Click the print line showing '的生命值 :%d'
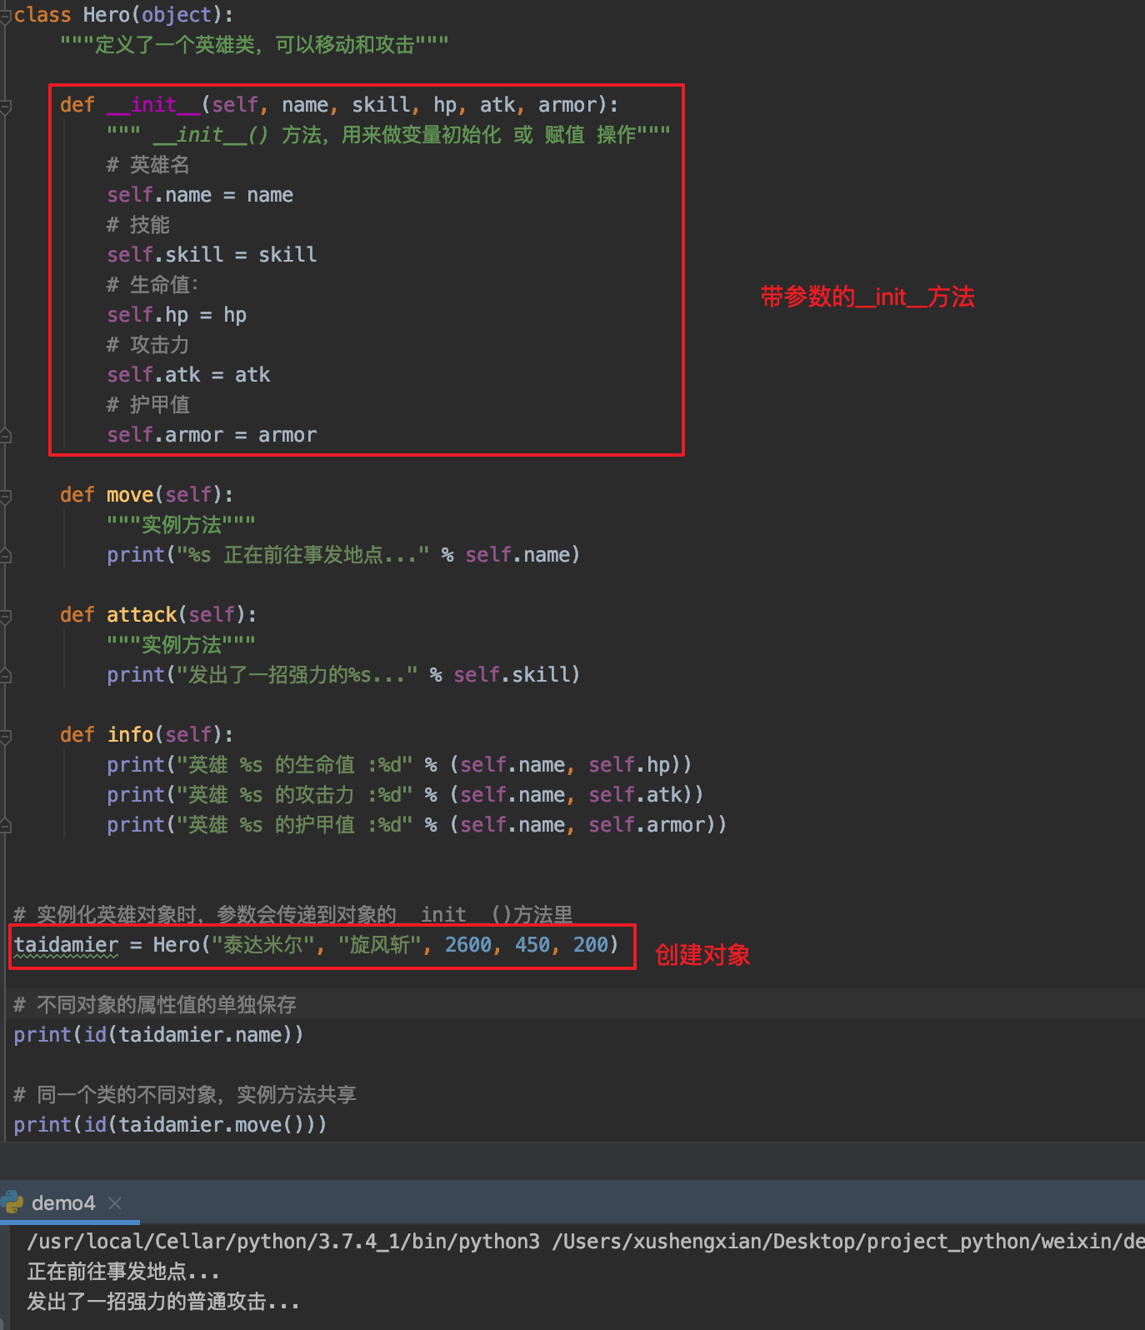This screenshot has width=1145, height=1330. [x=399, y=765]
